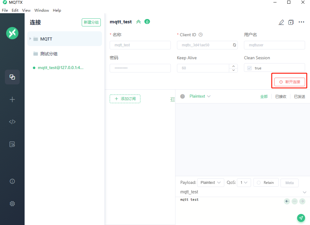Click the MQTTX logo in sidebar
310x225 pixels.
(12, 33)
